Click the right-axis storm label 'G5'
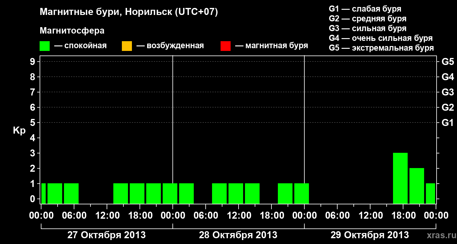 pyautogui.click(x=448, y=62)
